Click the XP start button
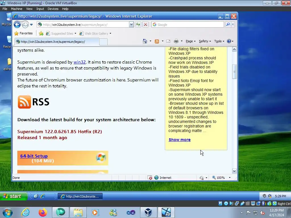 (14, 196)
